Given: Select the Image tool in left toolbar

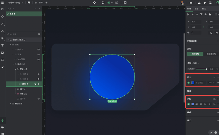Looking at the screenshot, I should [2, 53].
